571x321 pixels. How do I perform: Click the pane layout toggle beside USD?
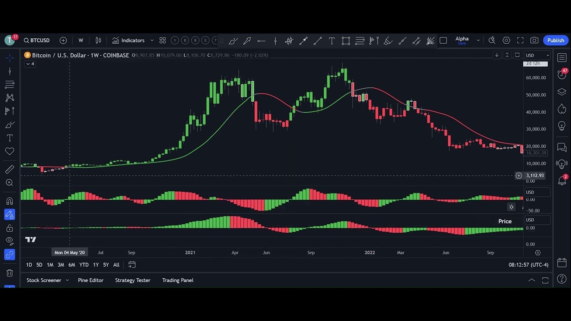[517, 55]
